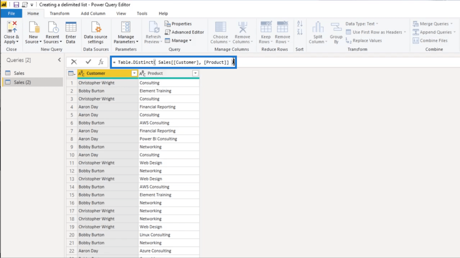Click 'Power BI Consulting' cell
The width and height of the screenshot is (460, 258).
click(x=169, y=139)
